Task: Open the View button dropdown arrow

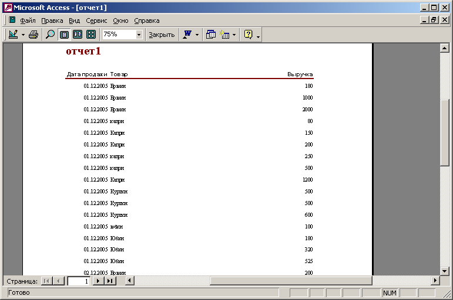Action: pyautogui.click(x=23, y=35)
